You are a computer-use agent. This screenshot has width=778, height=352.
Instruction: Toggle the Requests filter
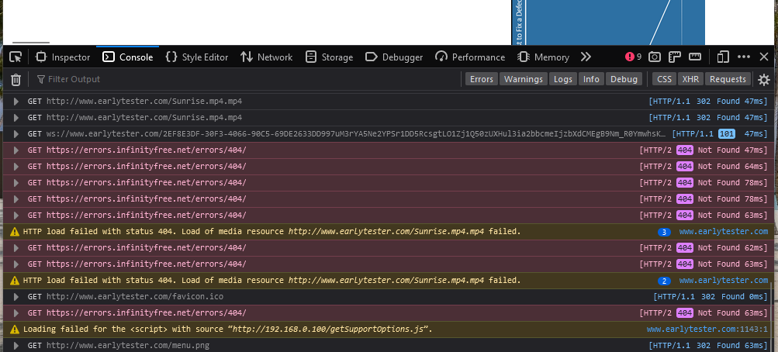point(728,79)
